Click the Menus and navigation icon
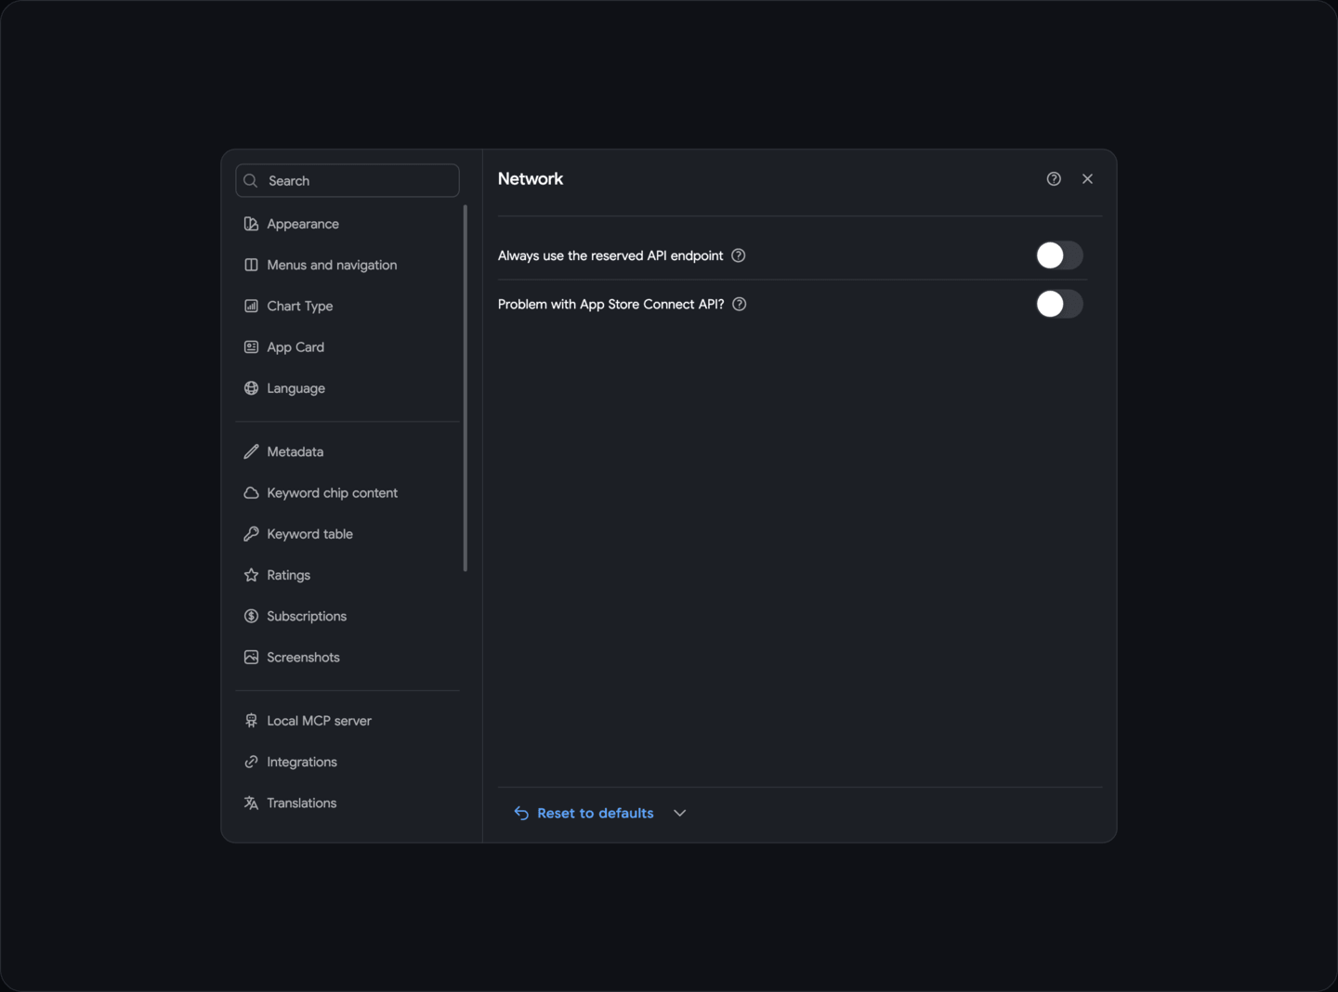Viewport: 1338px width, 992px height. (x=251, y=265)
